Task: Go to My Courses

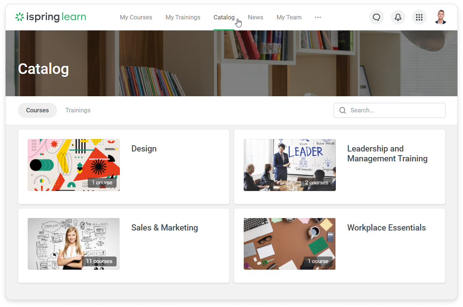Action: point(136,17)
